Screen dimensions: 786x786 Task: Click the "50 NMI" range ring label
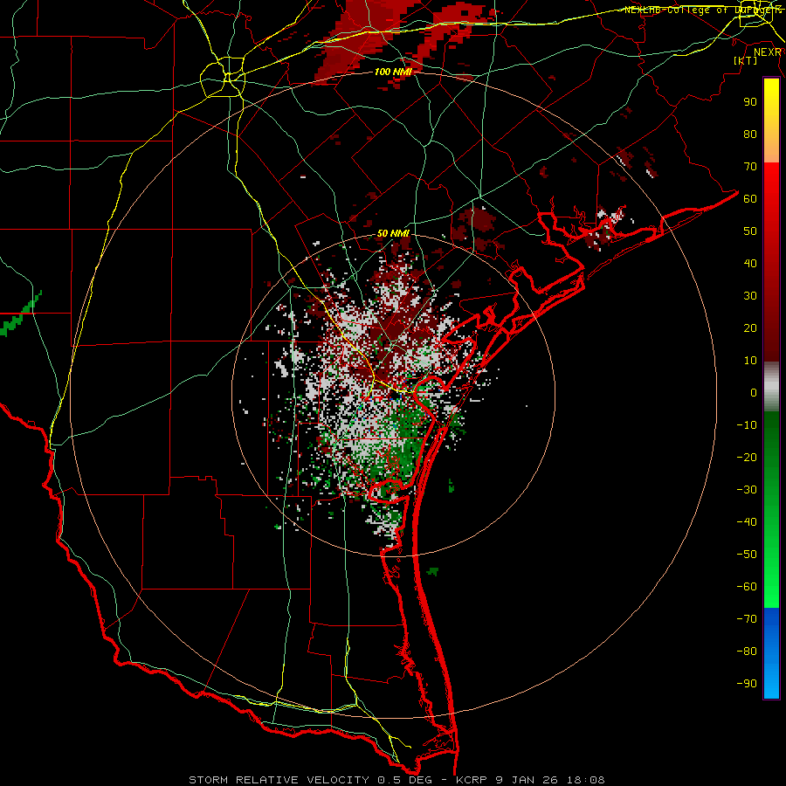(393, 233)
